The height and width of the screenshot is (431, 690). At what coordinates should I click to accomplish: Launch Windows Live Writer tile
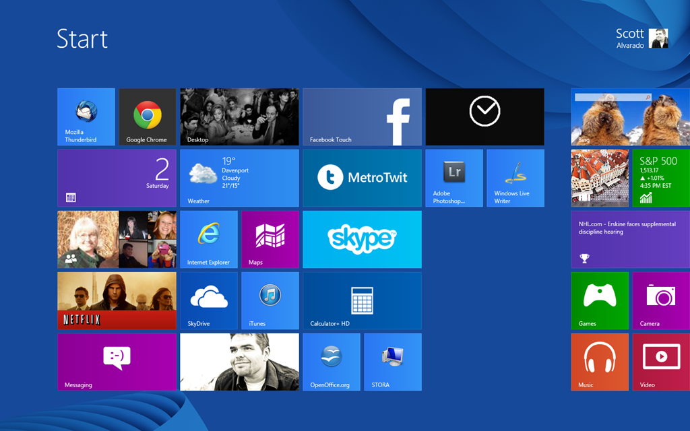click(515, 178)
